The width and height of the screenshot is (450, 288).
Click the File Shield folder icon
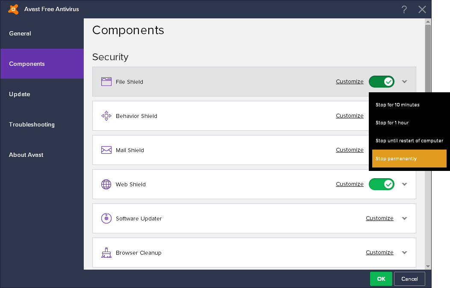(x=106, y=82)
